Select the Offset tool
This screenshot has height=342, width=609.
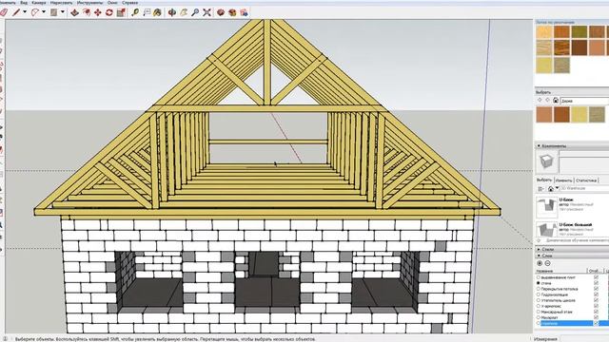87,12
